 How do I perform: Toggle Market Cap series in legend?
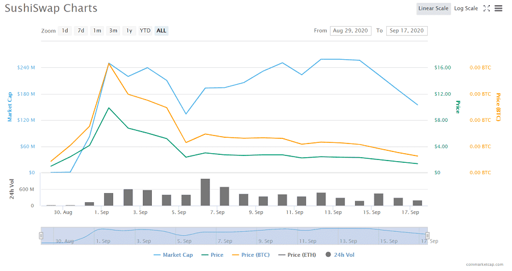[x=174, y=255]
